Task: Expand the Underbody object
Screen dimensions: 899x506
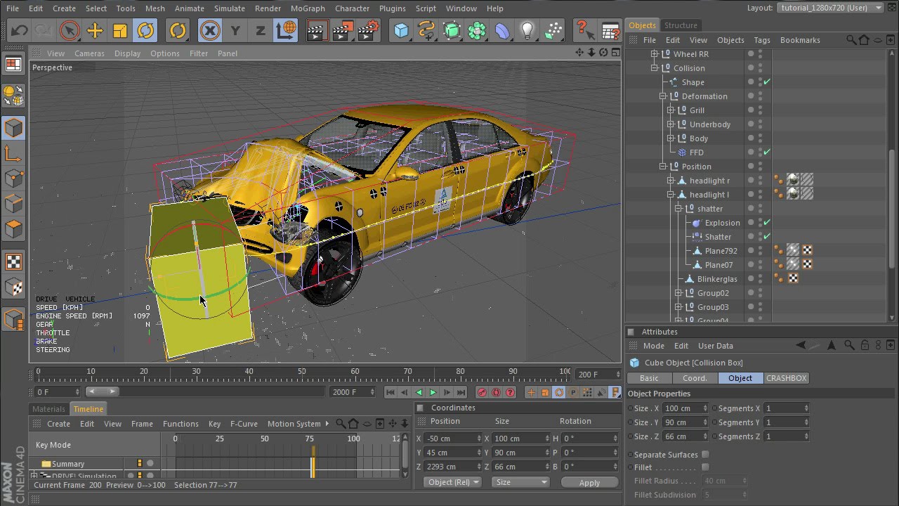Action: [x=670, y=124]
